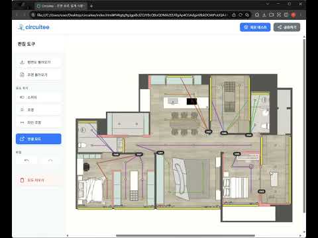Load a floor plan via 평면도 불러오기
This screenshot has width=318, height=238.
point(38,62)
